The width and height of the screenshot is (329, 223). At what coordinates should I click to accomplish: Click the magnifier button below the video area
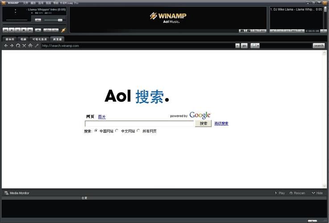(249, 31)
